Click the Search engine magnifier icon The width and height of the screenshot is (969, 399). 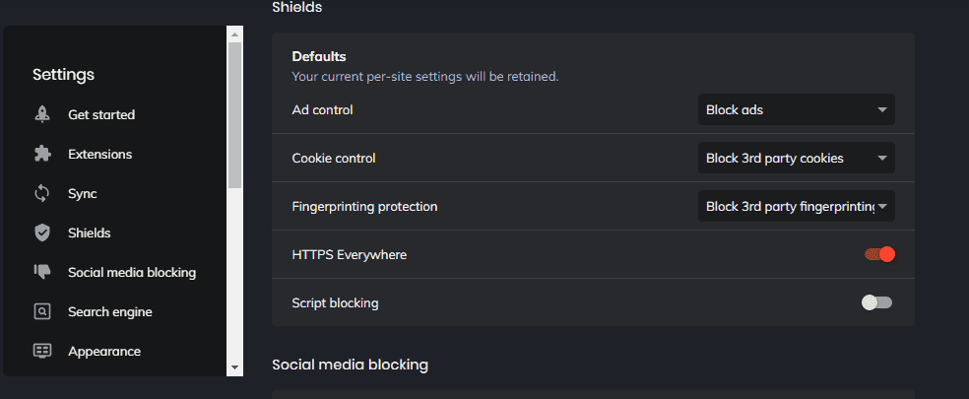coord(42,311)
